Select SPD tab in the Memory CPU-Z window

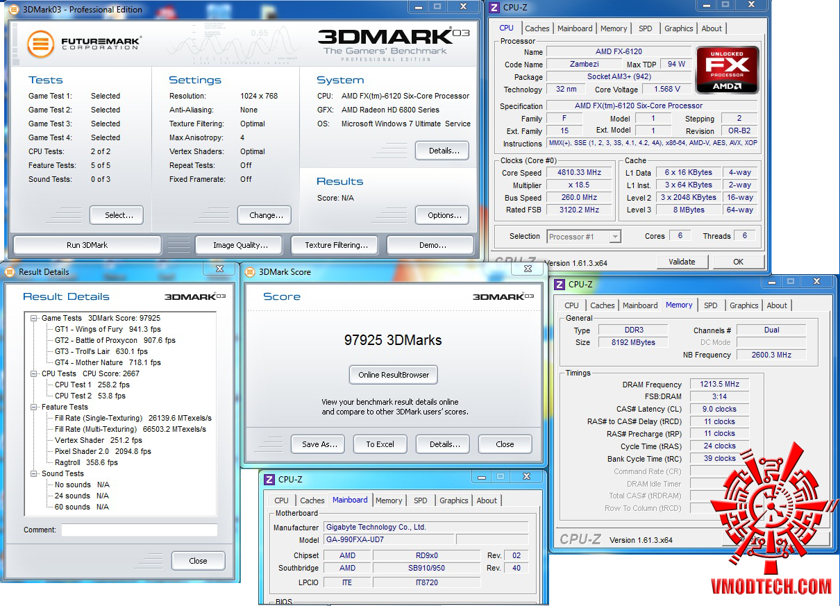(x=710, y=305)
